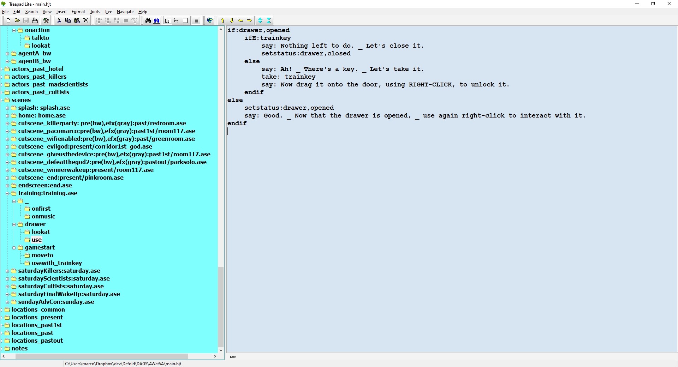
Task: Collapse the training:training.ase node
Action: (7, 193)
